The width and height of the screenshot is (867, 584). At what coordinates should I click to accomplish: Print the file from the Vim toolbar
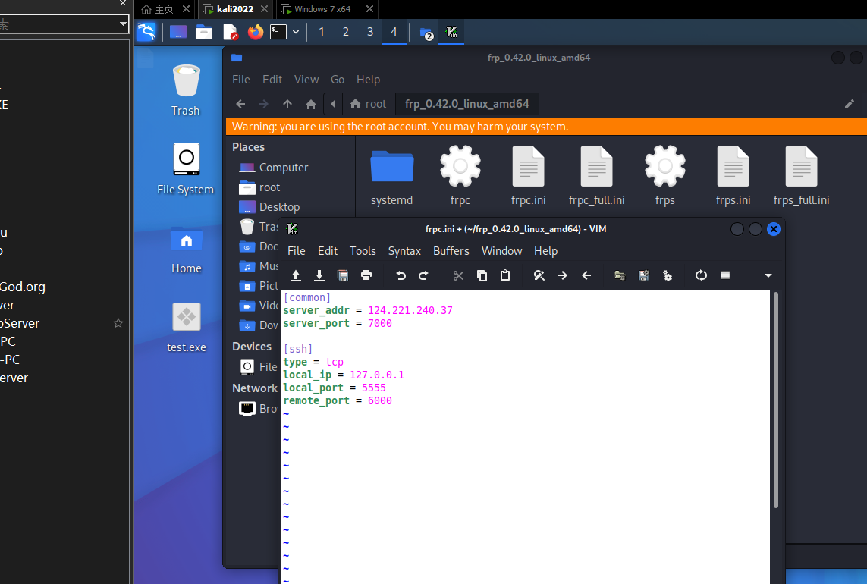(366, 275)
